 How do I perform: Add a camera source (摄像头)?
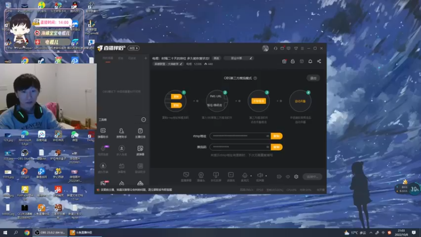click(201, 177)
